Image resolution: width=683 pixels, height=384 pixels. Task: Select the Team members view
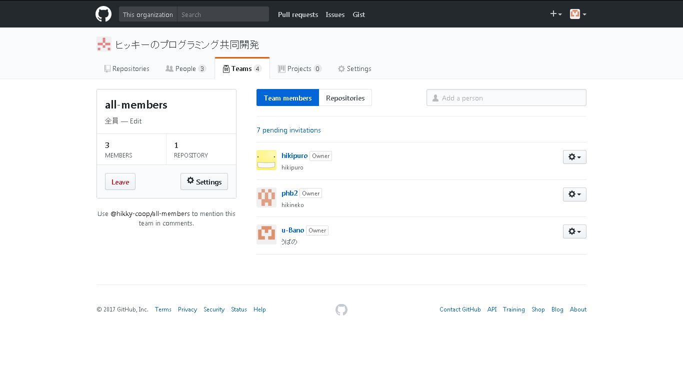click(287, 98)
